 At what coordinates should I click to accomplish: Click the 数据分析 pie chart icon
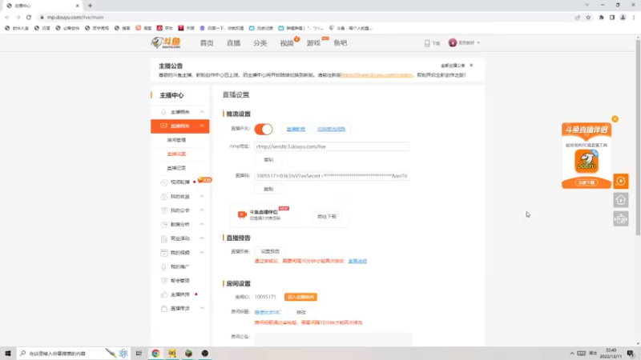(x=164, y=225)
